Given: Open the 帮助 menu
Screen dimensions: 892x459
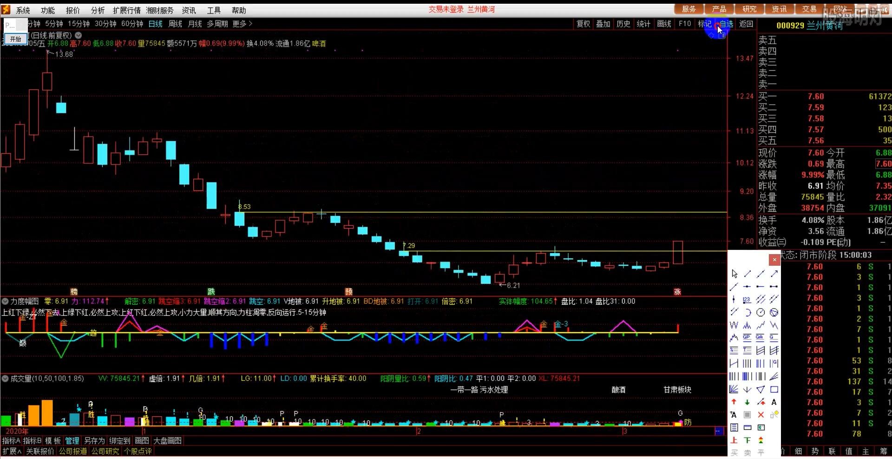Looking at the screenshot, I should [x=239, y=10].
